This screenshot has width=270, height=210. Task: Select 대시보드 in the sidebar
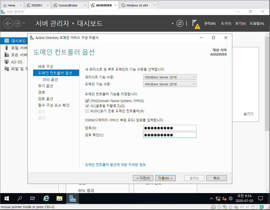coord(14,41)
